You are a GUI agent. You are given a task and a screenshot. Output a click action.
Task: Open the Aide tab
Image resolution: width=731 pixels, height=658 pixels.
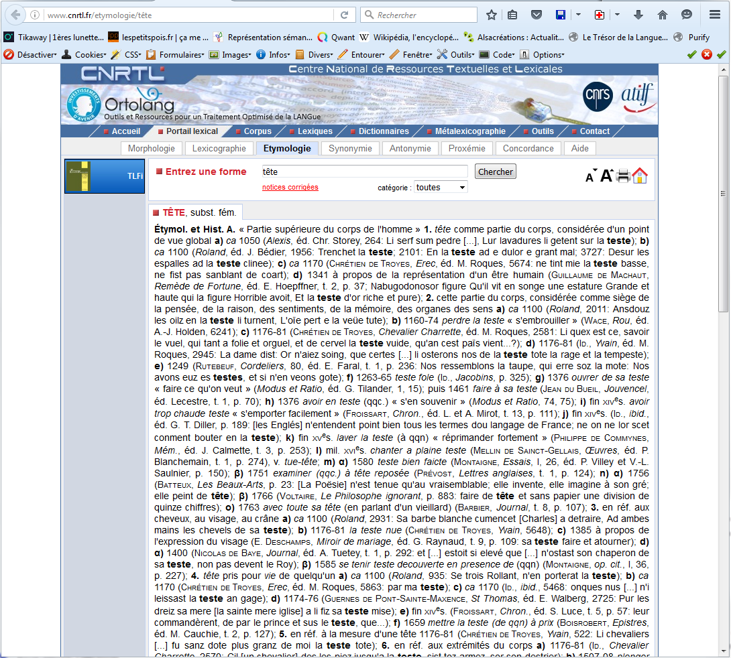pos(580,149)
